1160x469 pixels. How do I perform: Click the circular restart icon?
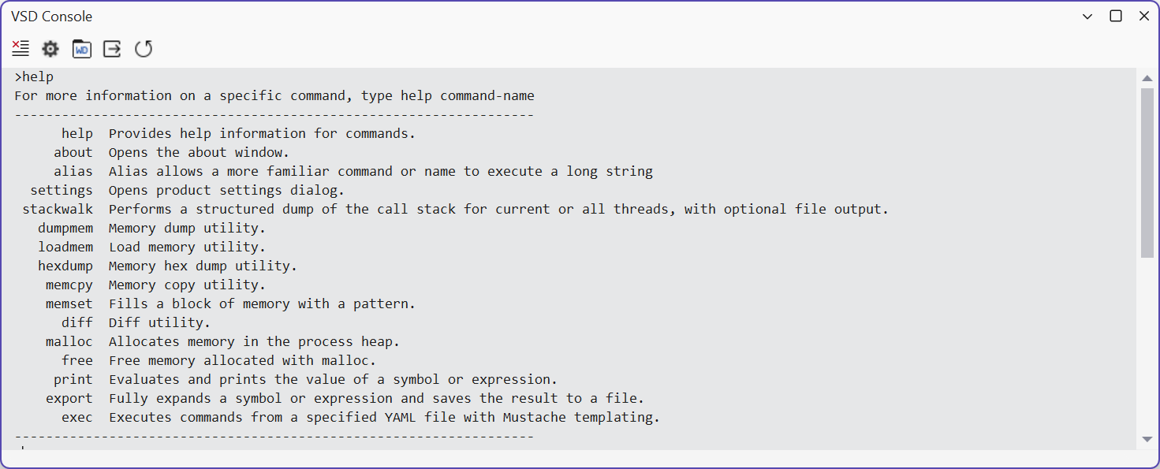144,49
